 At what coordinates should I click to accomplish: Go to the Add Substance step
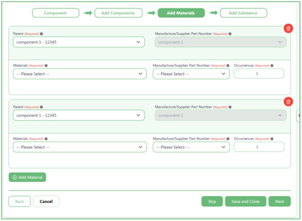(x=243, y=13)
